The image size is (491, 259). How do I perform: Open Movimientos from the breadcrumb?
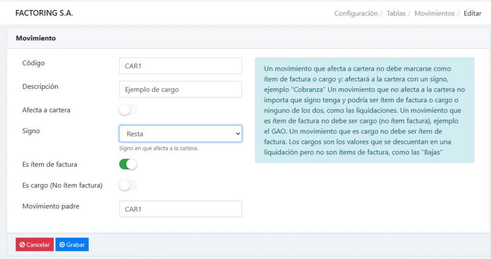click(434, 13)
